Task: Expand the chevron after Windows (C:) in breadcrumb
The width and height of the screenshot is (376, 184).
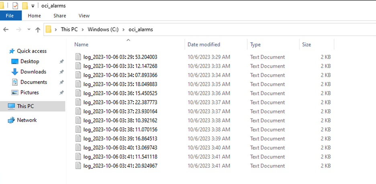Action: [123, 30]
